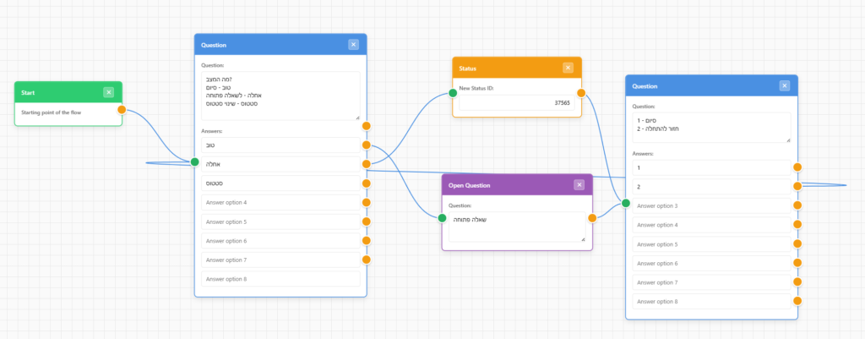The image size is (865, 339).
Task: Edit the New Status ID field 37565
Action: pos(516,102)
